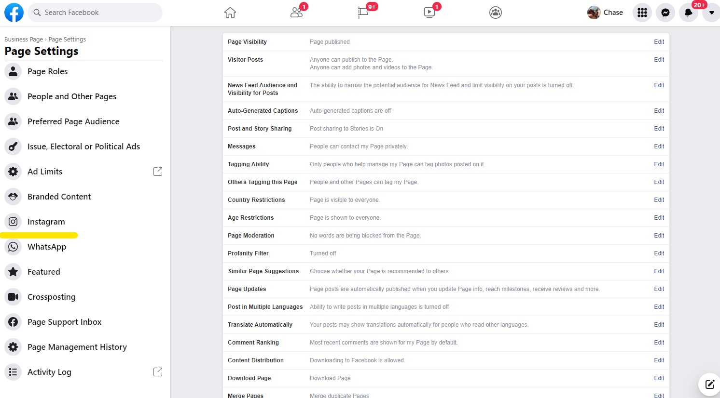The height and width of the screenshot is (398, 720).
Task: Click the Instagram logo icon
Action: click(13, 222)
